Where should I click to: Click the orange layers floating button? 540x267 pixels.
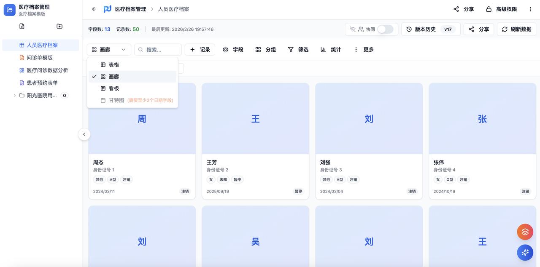525,232
